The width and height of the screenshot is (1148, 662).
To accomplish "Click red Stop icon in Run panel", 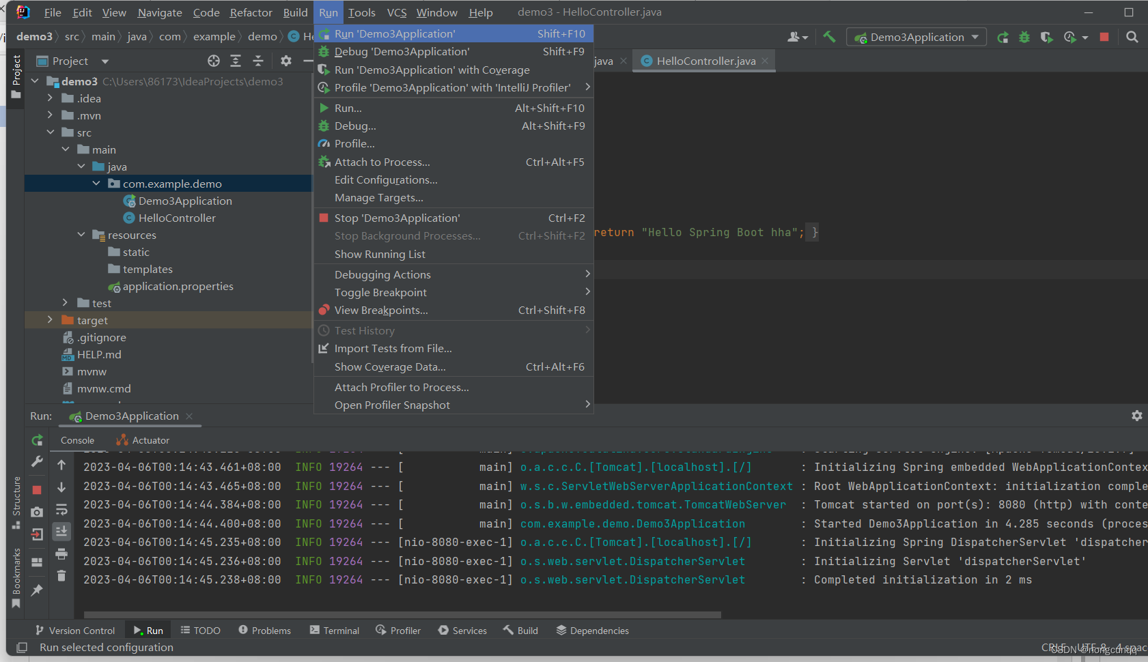I will pos(38,490).
